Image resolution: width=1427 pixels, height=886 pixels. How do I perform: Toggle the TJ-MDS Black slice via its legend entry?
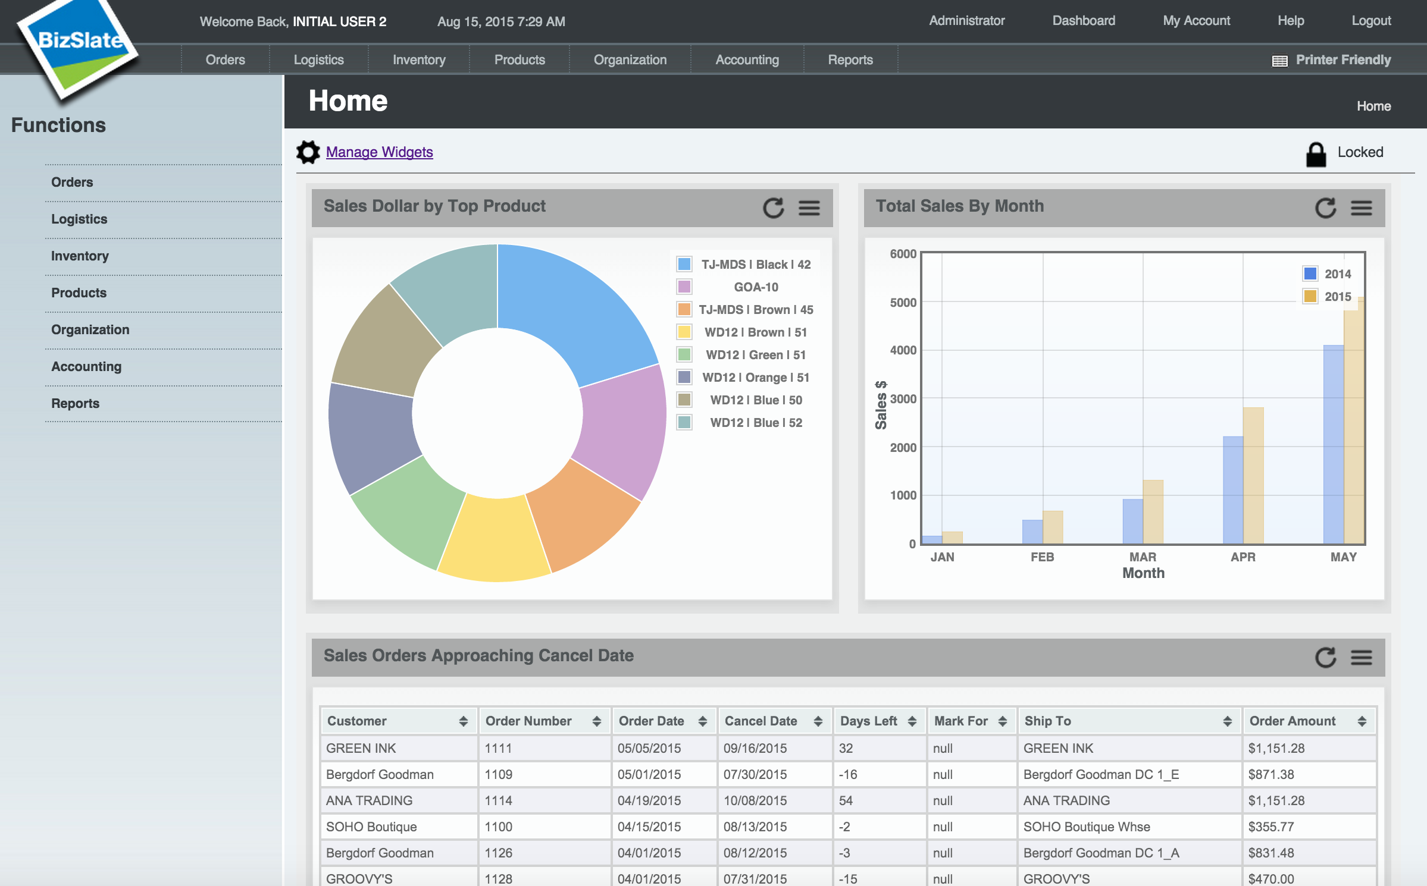tap(744, 264)
